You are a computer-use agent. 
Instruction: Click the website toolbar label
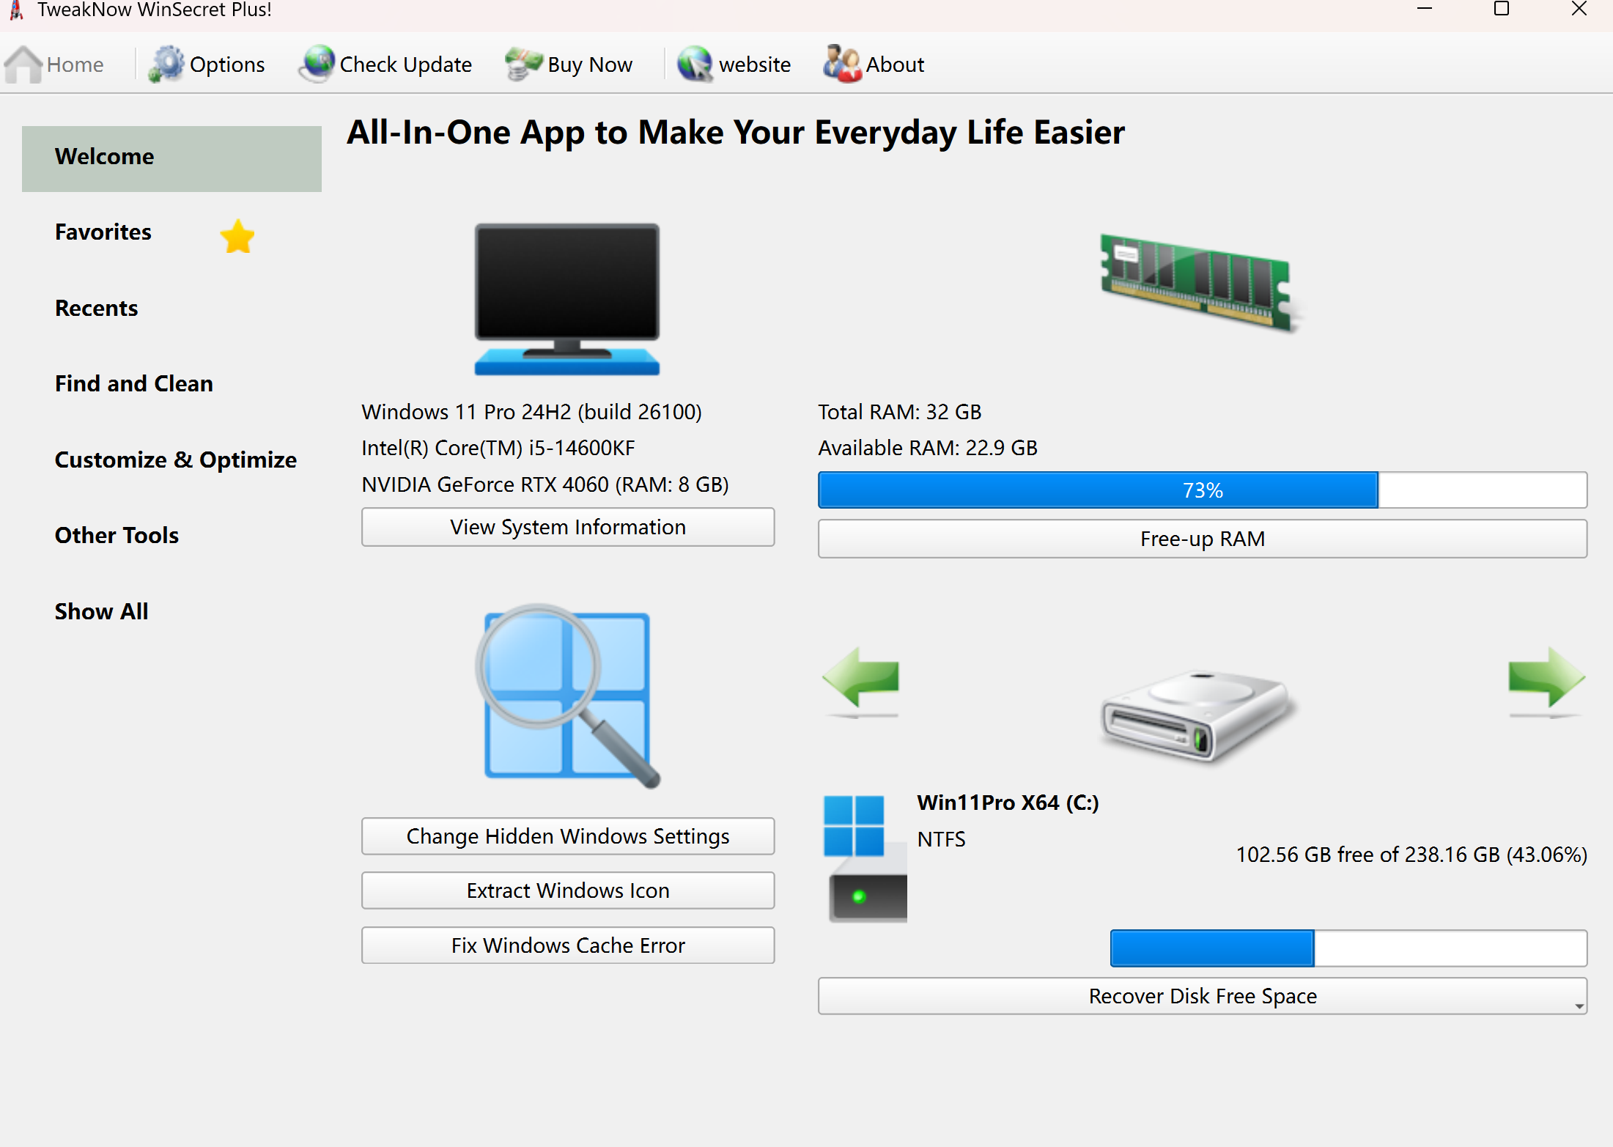click(755, 64)
